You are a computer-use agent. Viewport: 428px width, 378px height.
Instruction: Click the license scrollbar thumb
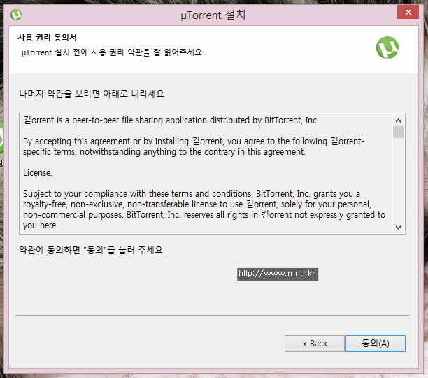coord(398,132)
